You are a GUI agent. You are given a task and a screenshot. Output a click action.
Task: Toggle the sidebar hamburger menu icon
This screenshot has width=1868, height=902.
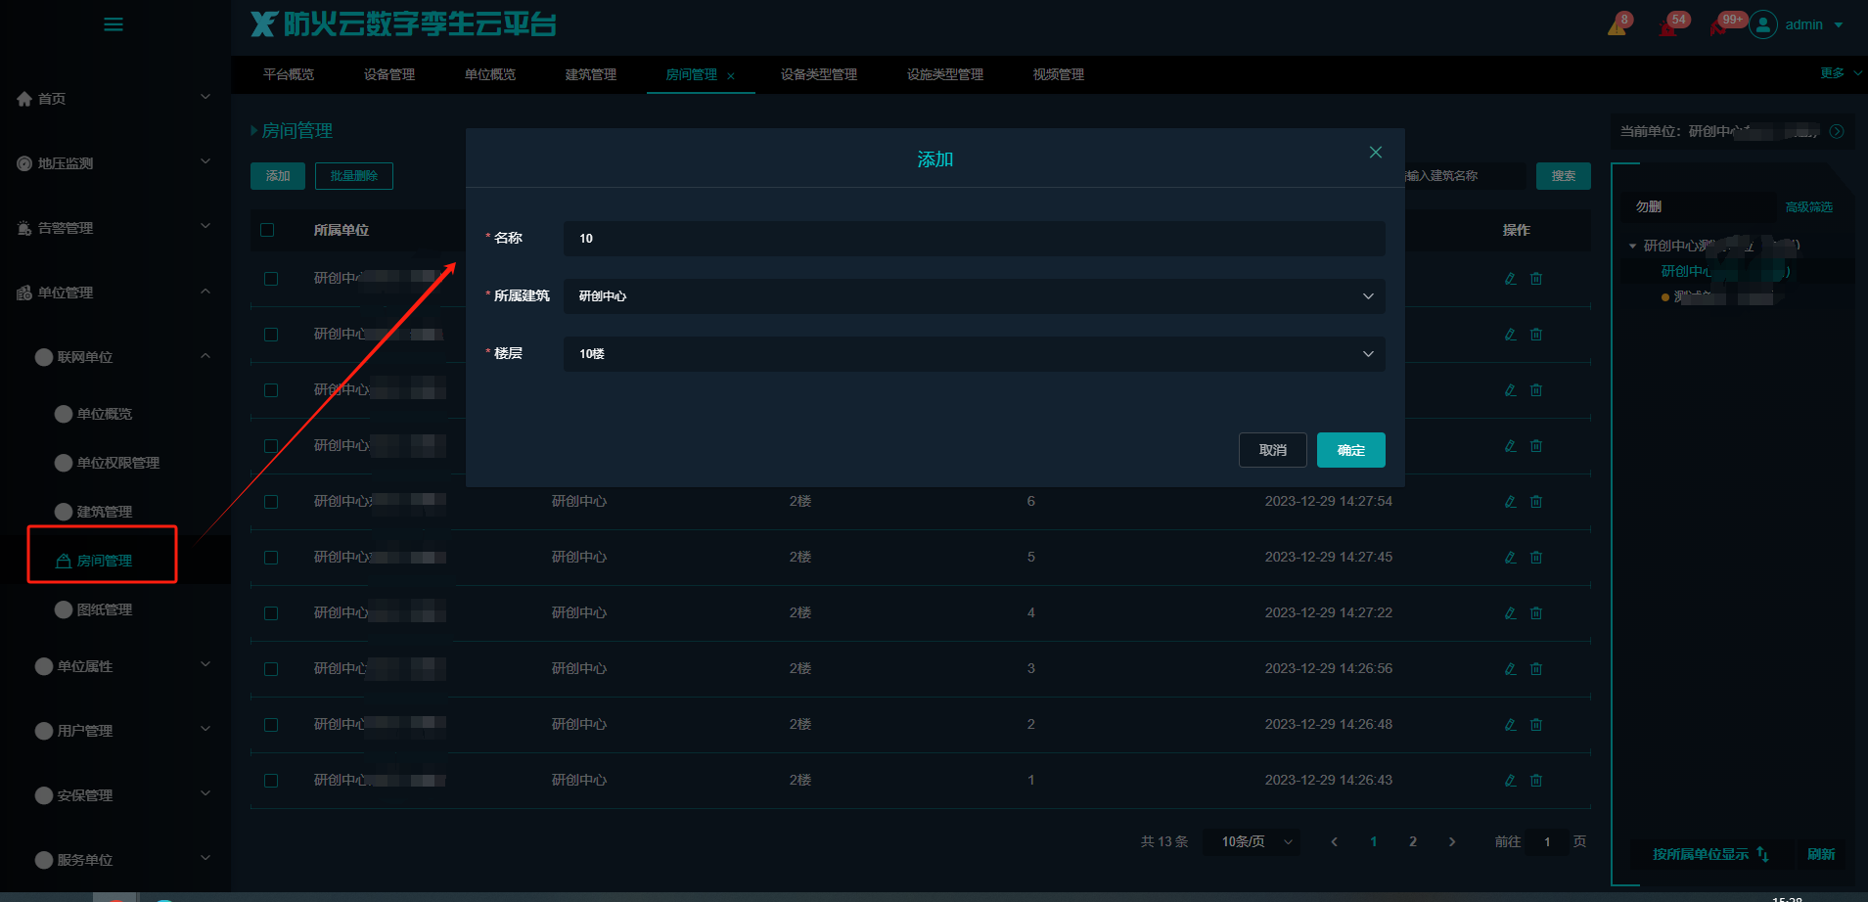pyautogui.click(x=114, y=24)
